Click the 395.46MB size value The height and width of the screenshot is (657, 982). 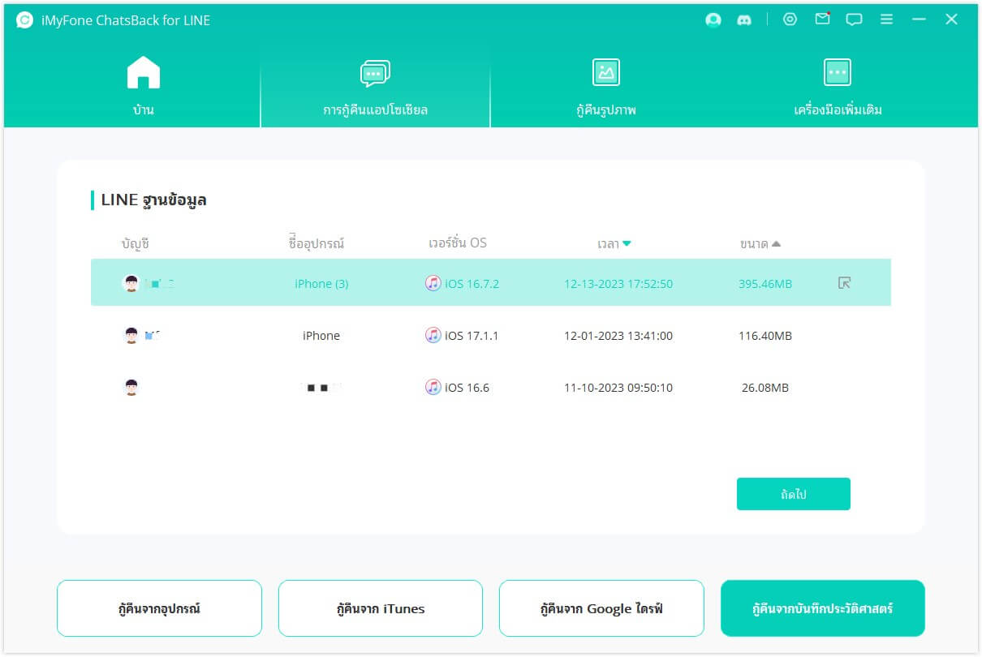click(x=765, y=284)
